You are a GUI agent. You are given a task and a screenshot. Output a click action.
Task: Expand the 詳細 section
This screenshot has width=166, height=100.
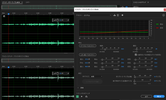click(x=78, y=88)
